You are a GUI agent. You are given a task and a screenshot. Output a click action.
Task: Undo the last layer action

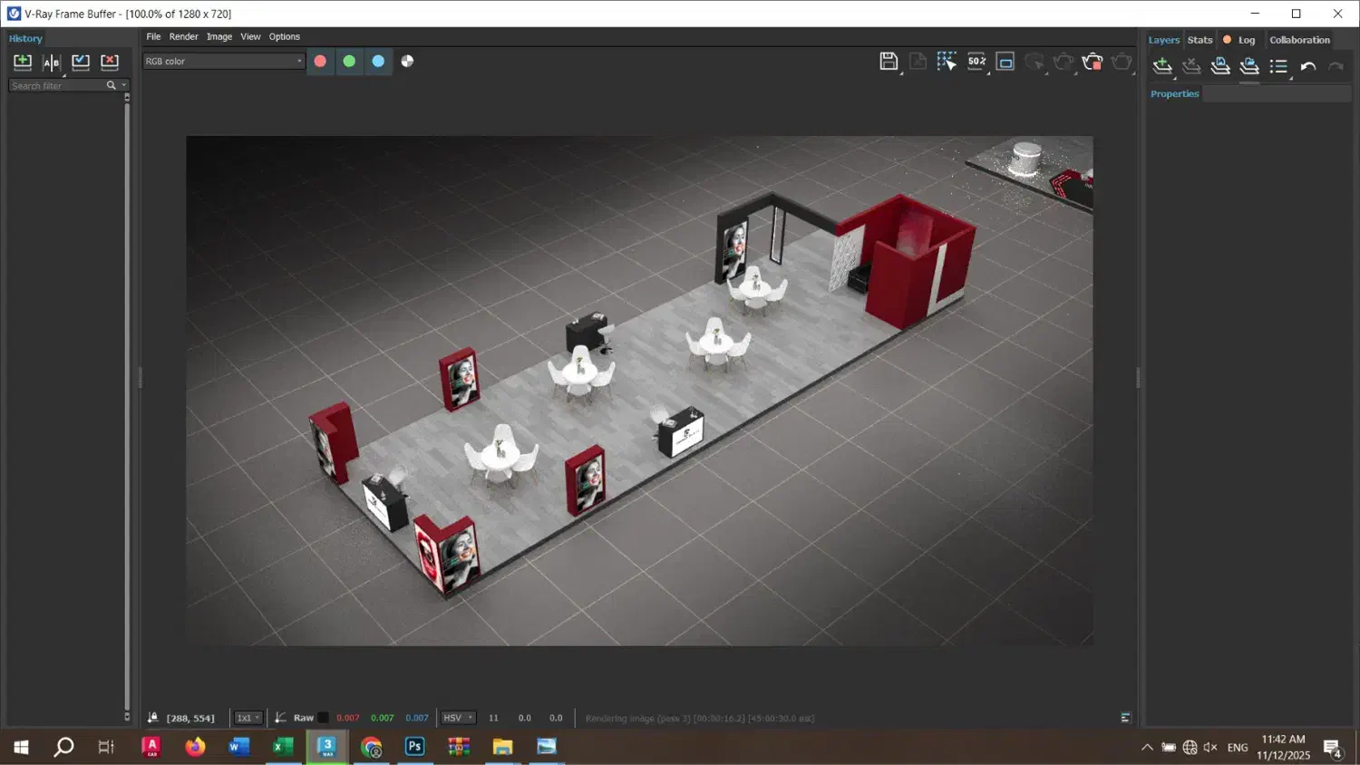[1307, 66]
